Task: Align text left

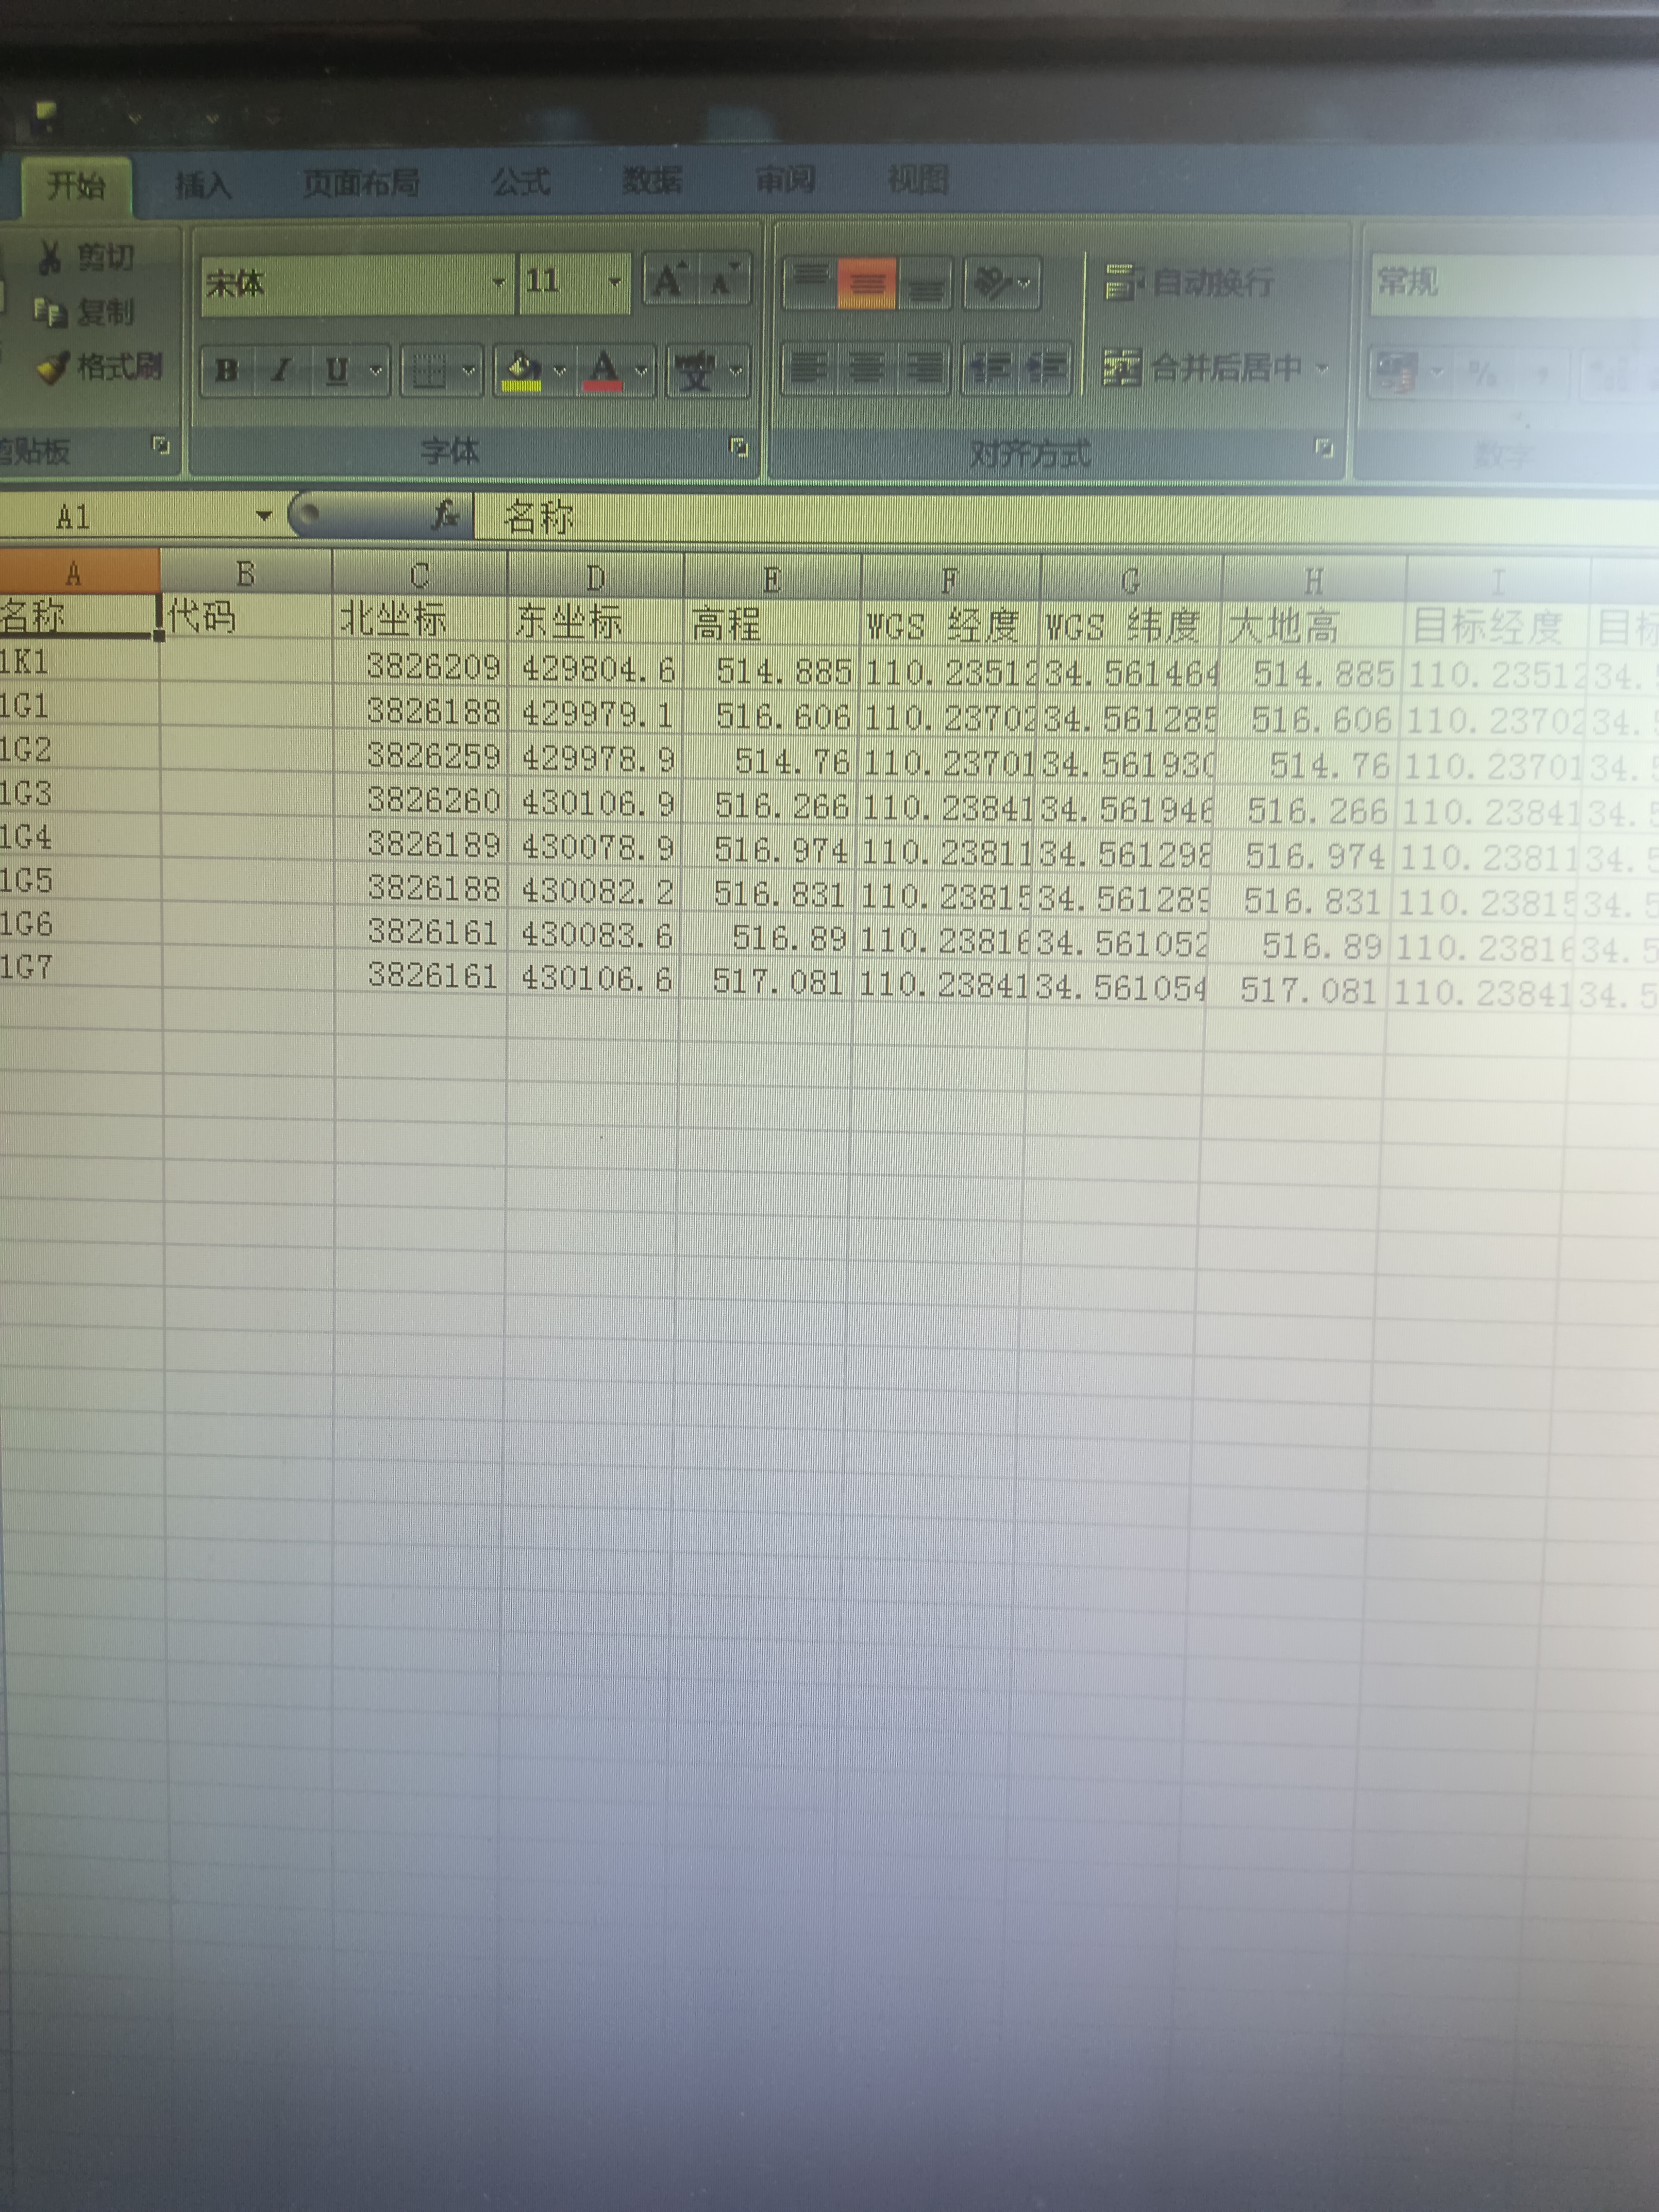Action: click(808, 369)
